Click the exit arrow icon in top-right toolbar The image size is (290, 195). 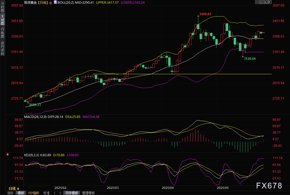pyautogui.click(x=270, y=2)
